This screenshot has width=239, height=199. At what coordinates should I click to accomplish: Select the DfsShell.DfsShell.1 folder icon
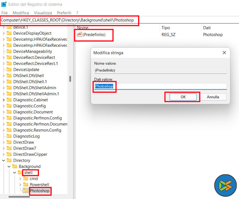coord(9,82)
